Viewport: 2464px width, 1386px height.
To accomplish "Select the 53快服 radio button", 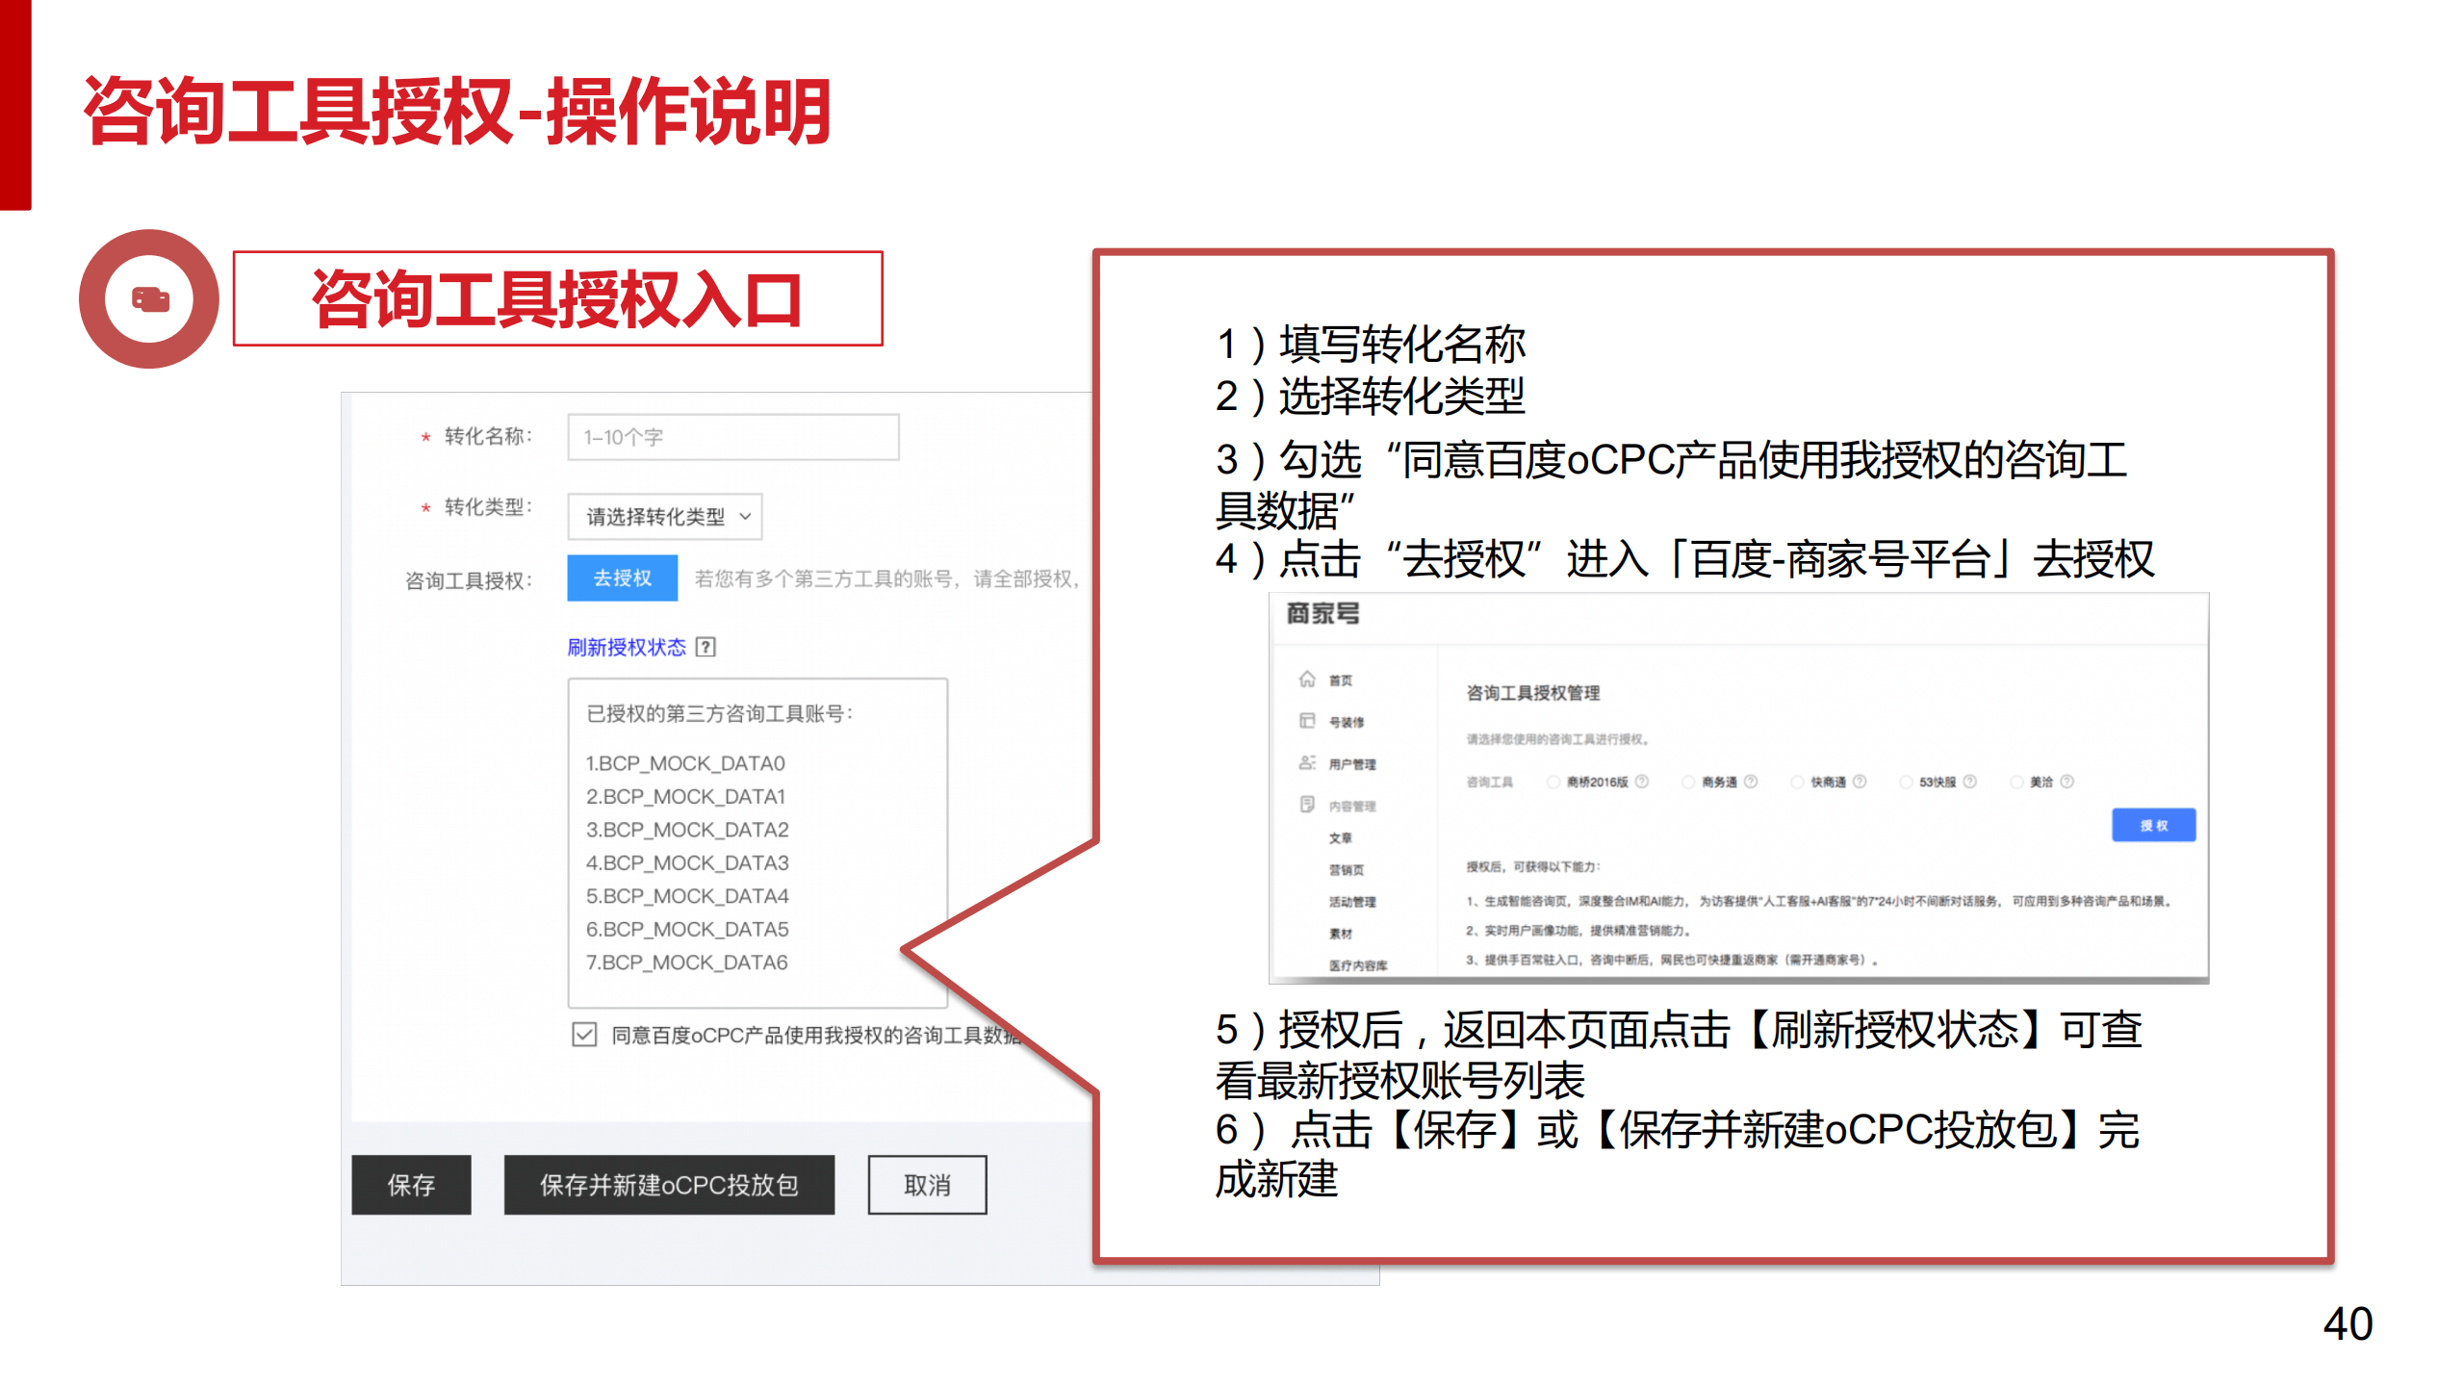I will pos(1905,782).
